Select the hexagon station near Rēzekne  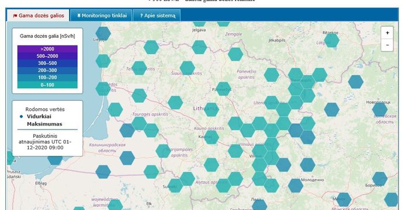click(331, 40)
